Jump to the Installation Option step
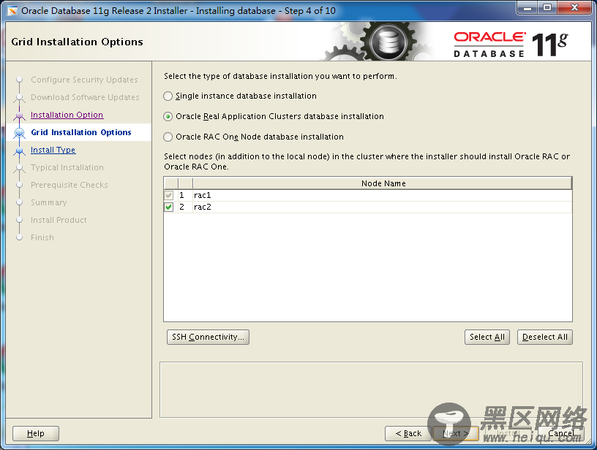The height and width of the screenshot is (450, 597). click(x=67, y=115)
